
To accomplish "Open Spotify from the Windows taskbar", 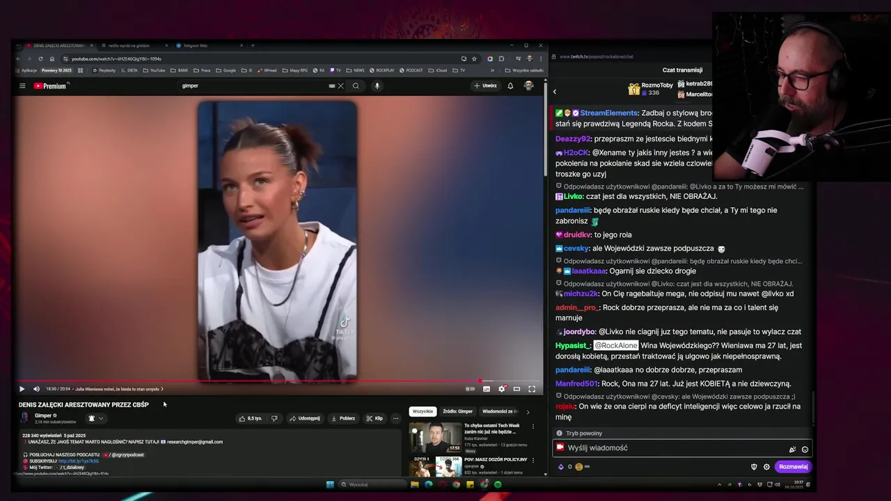I will pos(498,484).
